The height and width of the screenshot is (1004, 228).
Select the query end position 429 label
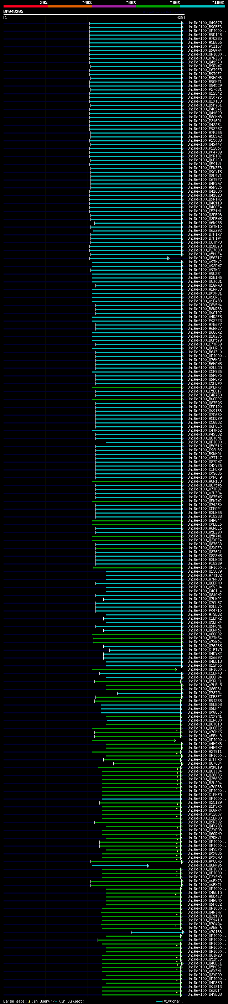(180, 17)
